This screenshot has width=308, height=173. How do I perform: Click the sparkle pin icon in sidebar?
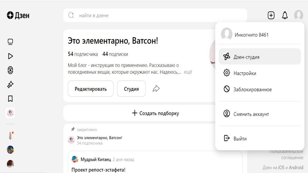[10, 84]
